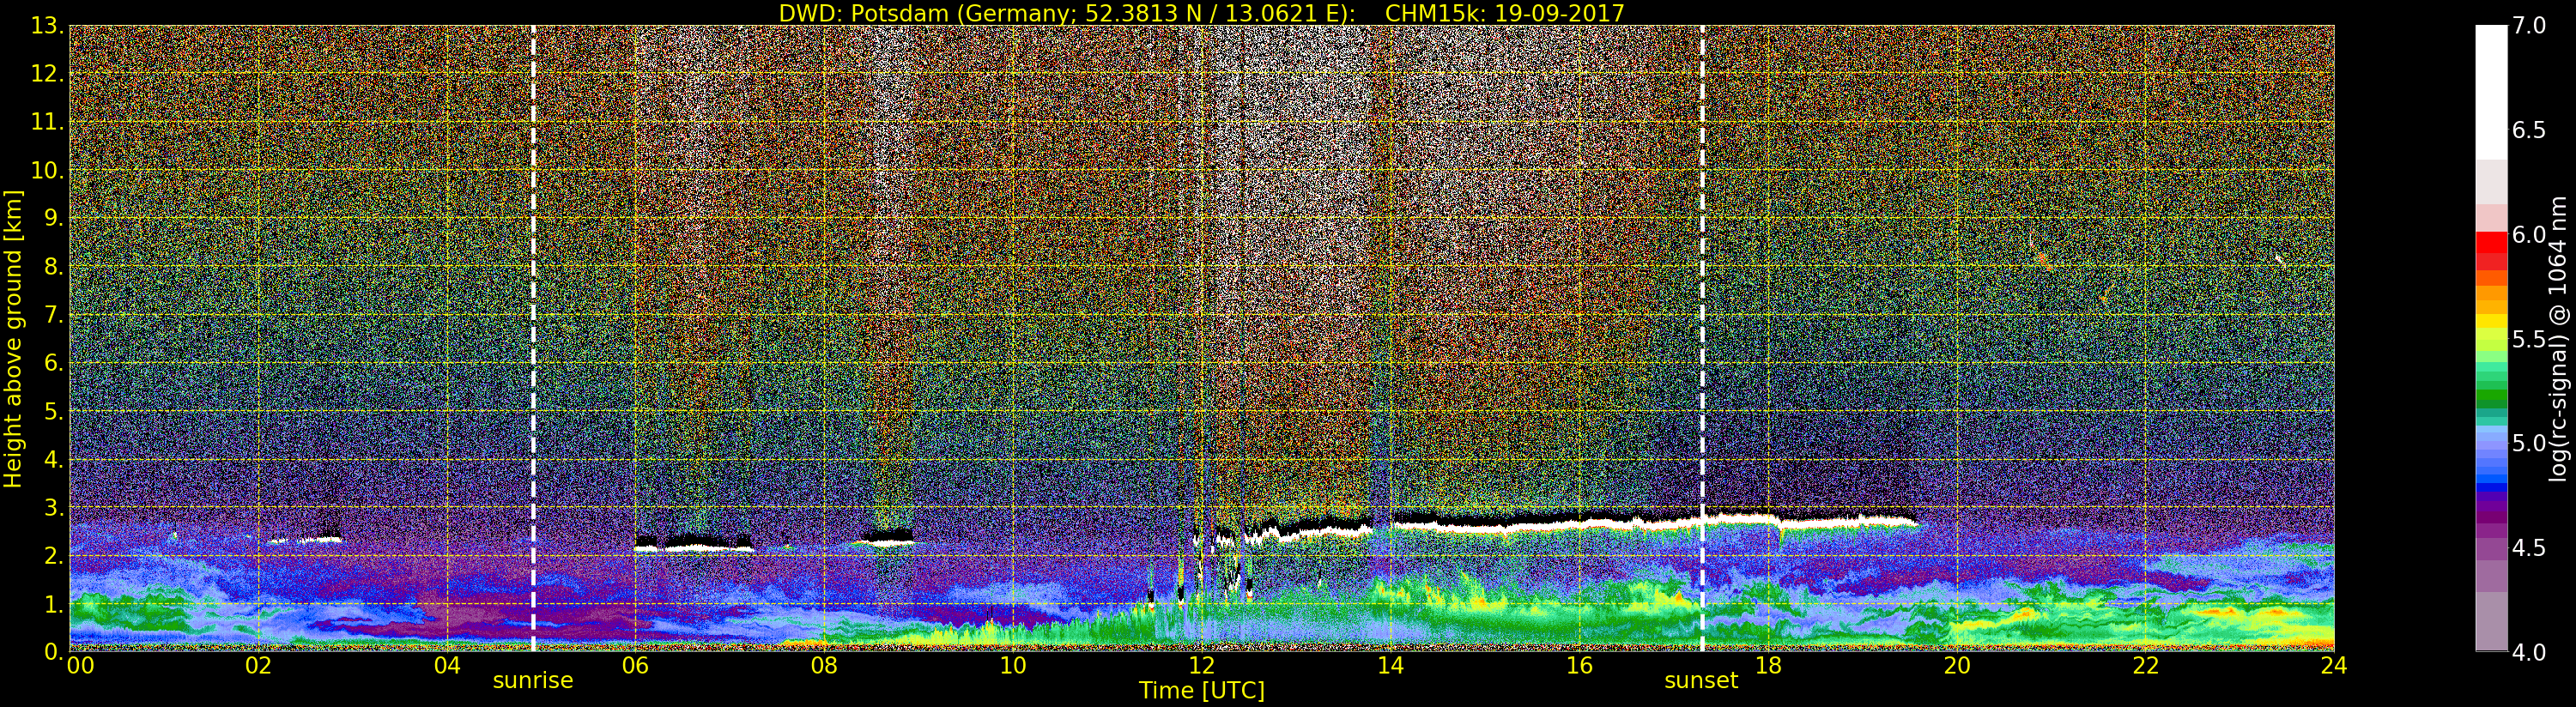The height and width of the screenshot is (707, 2576).
Task: Click the height-axis tick label "12."
Action: pos(46,74)
